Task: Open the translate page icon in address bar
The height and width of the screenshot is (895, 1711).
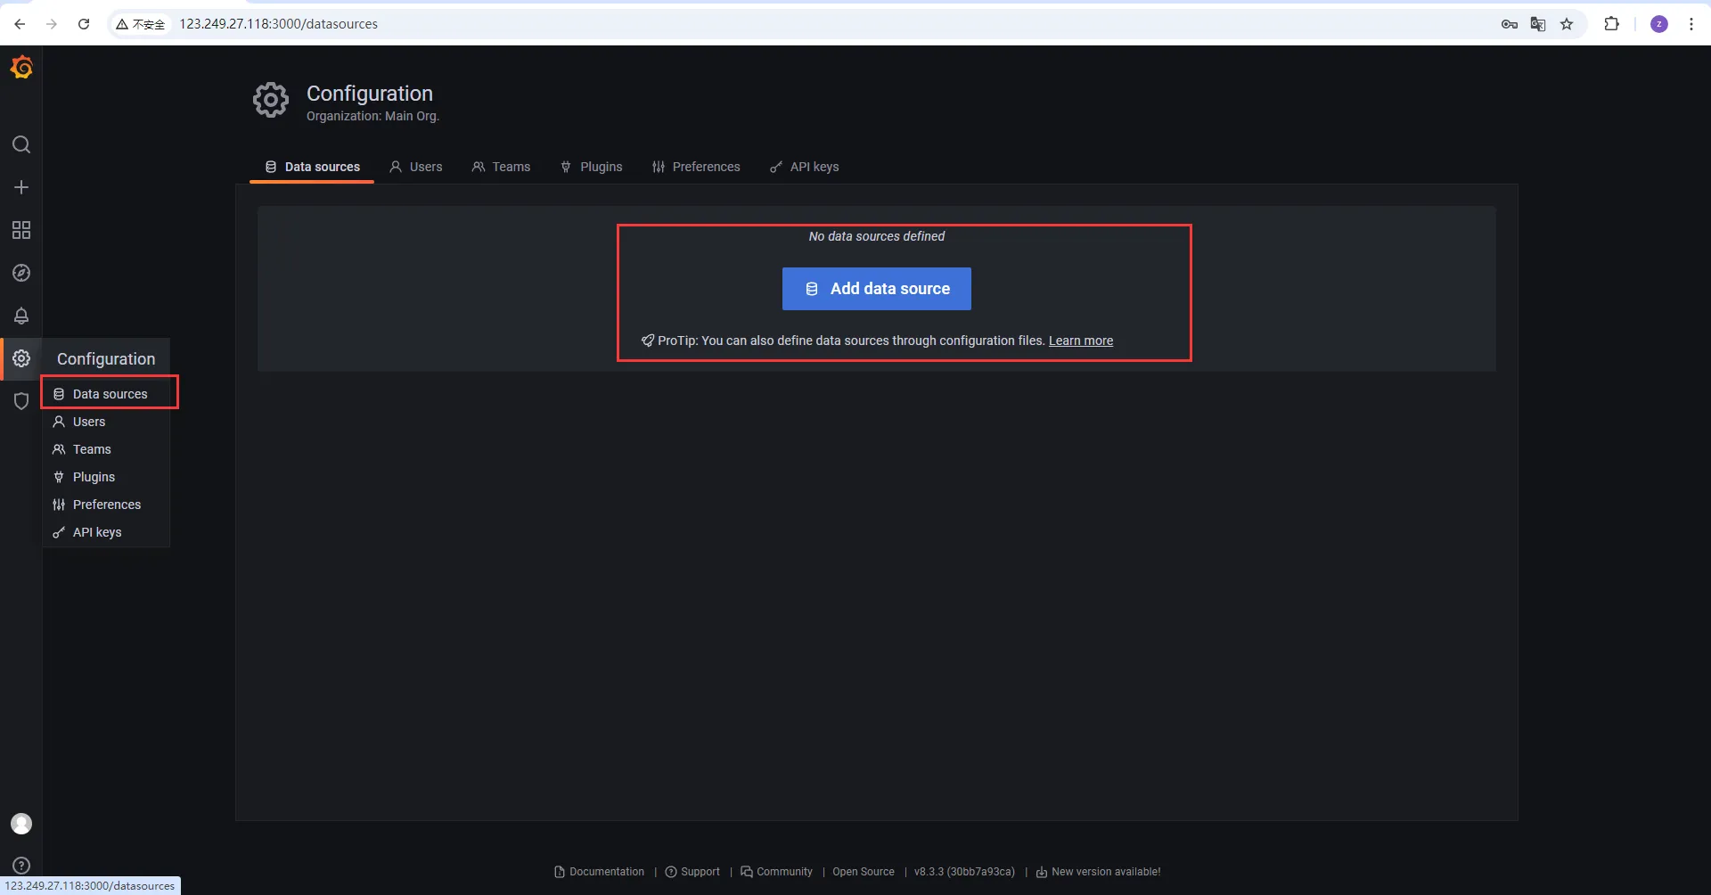Action: pyautogui.click(x=1538, y=24)
